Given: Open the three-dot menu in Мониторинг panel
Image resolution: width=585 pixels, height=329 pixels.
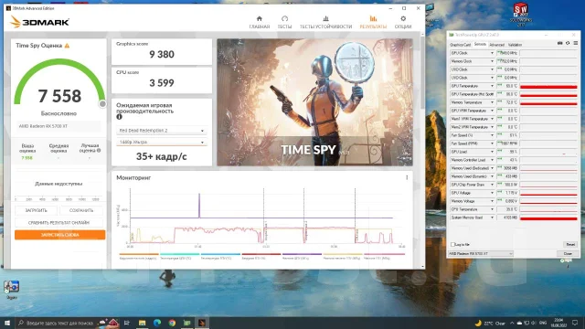Looking at the screenshot, I should [x=407, y=177].
